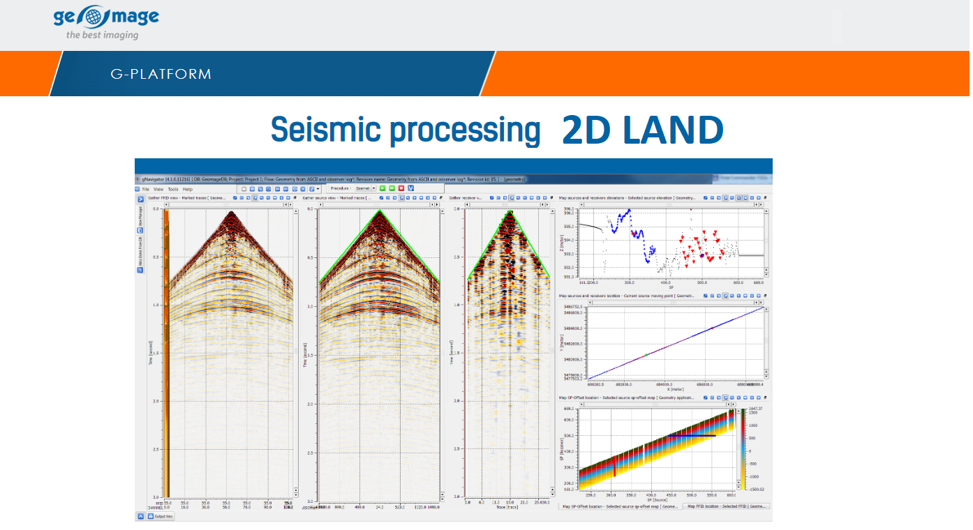Click highlighted pressed icon in Gather receiver view toolbar
Screen dimensions: 973x530
pos(512,198)
